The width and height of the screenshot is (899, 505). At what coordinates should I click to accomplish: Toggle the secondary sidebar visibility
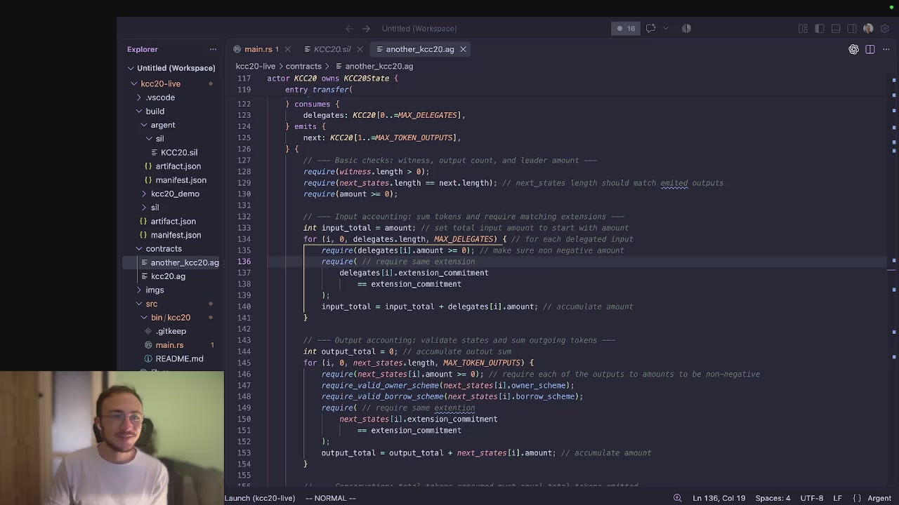(852, 29)
